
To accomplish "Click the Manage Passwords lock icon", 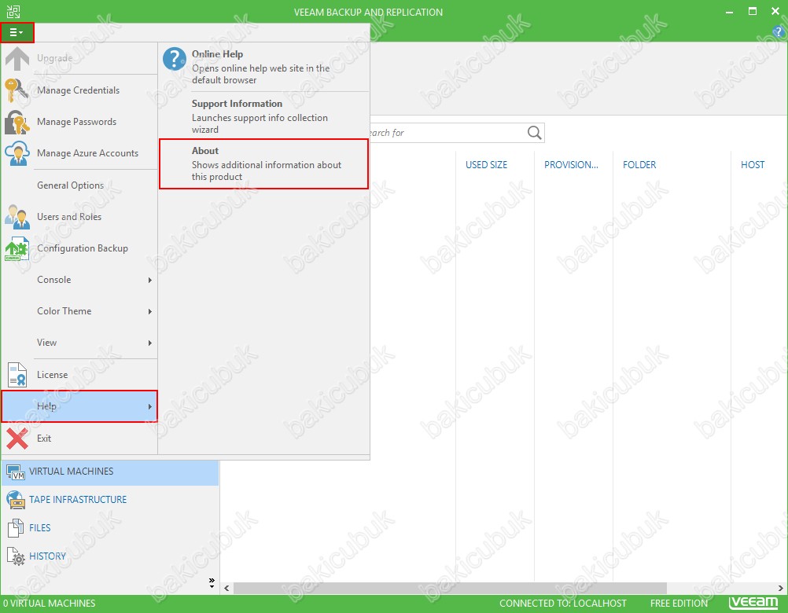I will pyautogui.click(x=17, y=122).
